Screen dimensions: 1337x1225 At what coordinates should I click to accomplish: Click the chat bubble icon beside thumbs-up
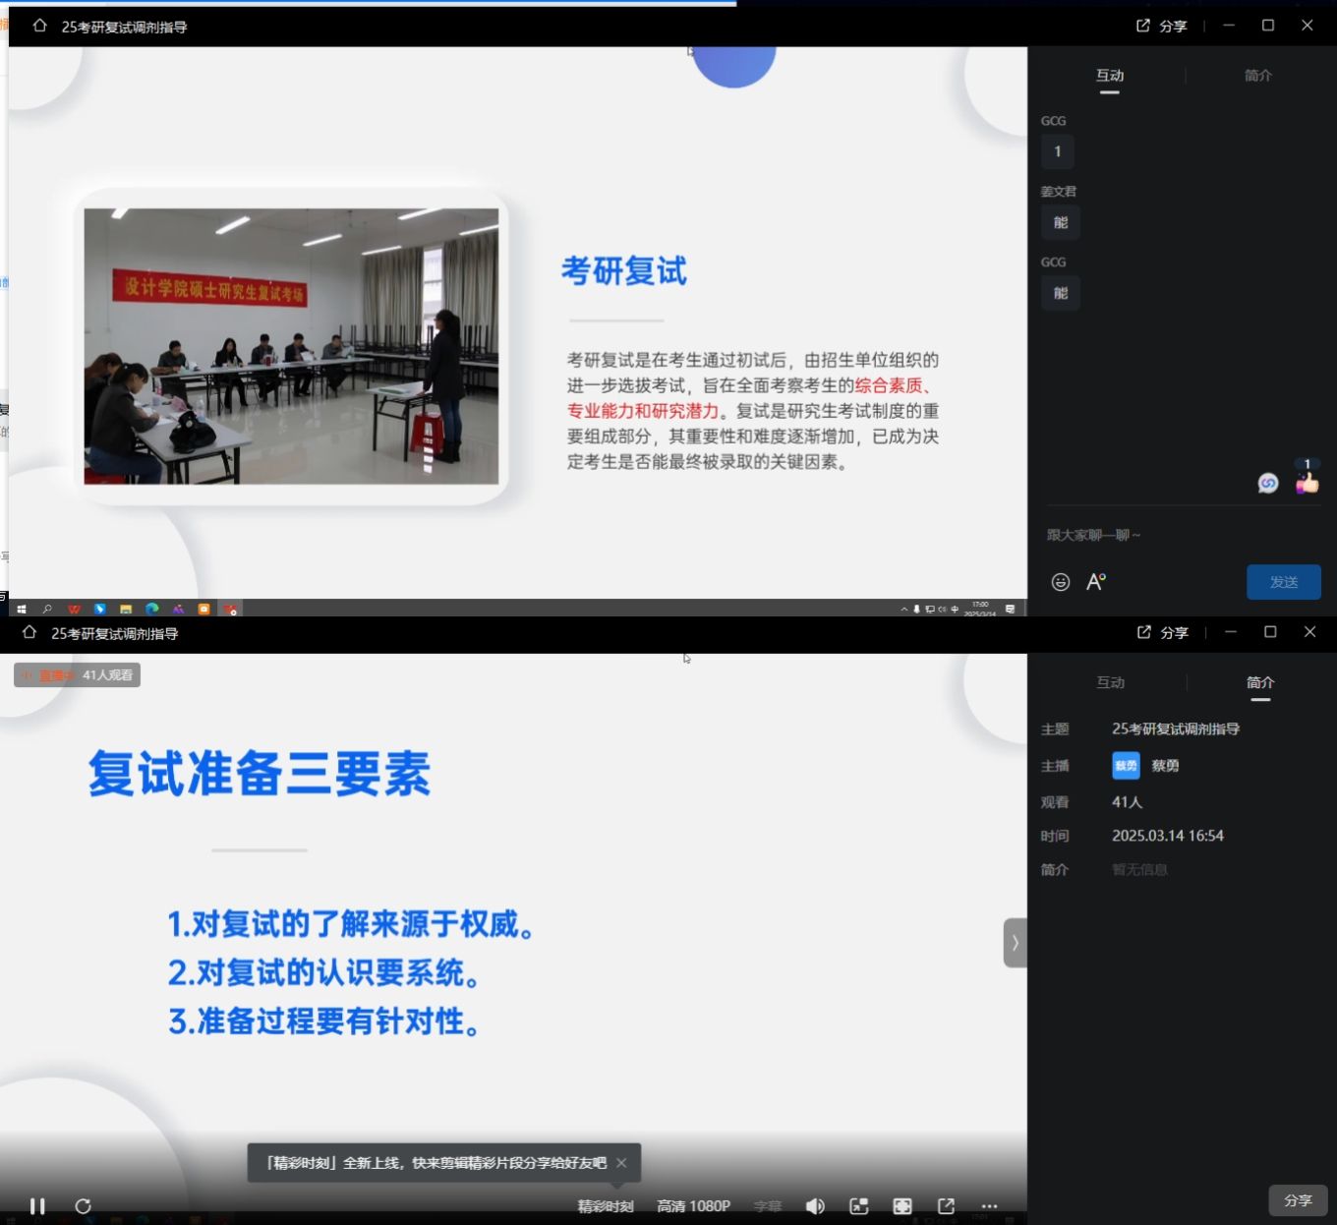click(x=1268, y=483)
